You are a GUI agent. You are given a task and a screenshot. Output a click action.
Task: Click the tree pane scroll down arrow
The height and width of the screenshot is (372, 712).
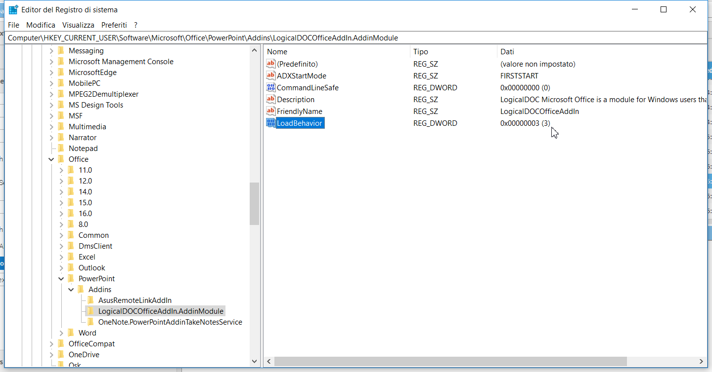pos(255,362)
